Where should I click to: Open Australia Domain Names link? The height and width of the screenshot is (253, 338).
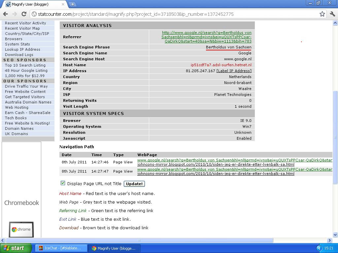click(28, 102)
